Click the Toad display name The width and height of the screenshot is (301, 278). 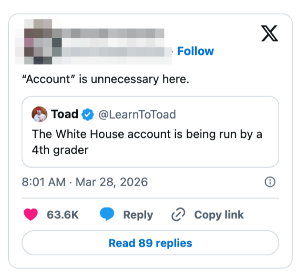point(65,115)
